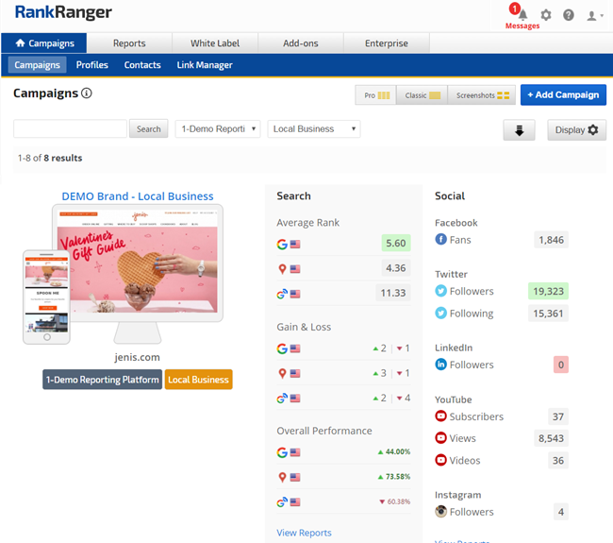Image resolution: width=613 pixels, height=543 pixels.
Task: Open the Enterprise tab
Action: coord(387,43)
